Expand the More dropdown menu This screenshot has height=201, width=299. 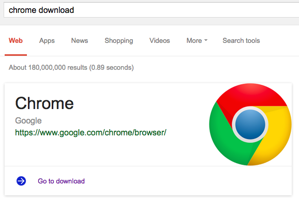197,41
